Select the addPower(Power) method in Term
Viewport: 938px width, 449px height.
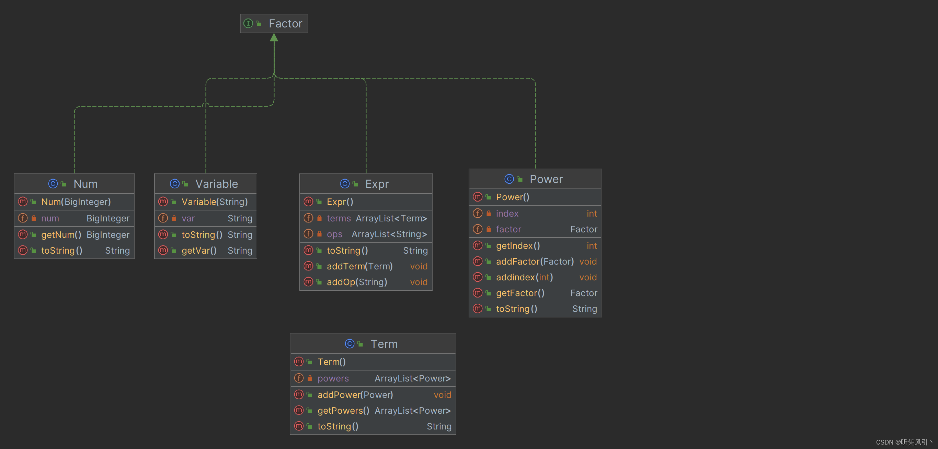(373, 395)
